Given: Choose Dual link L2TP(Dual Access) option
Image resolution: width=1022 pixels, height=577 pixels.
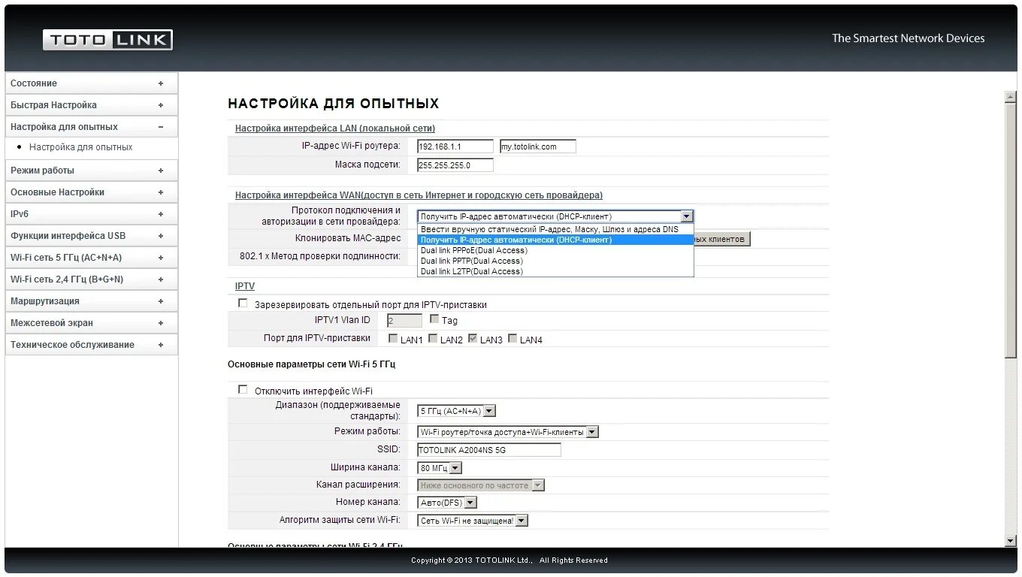Looking at the screenshot, I should point(555,271).
